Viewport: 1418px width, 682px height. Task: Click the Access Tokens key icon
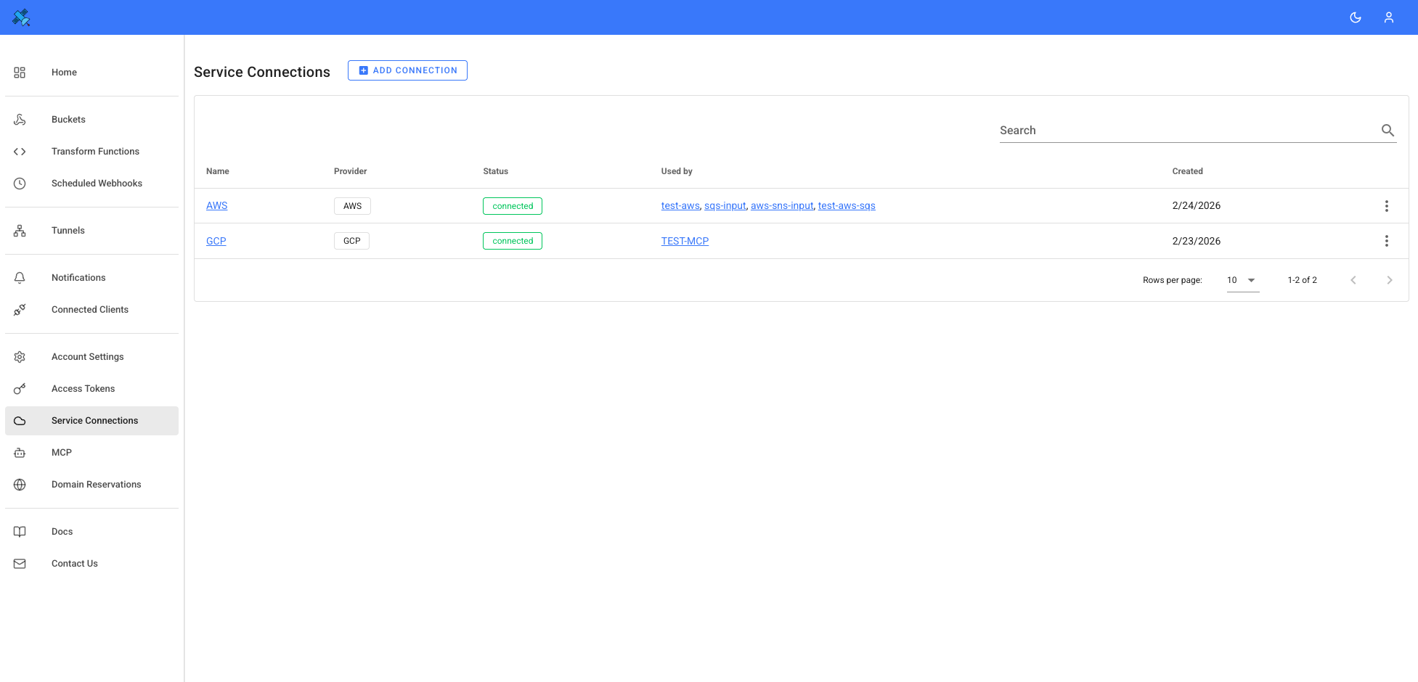point(20,389)
